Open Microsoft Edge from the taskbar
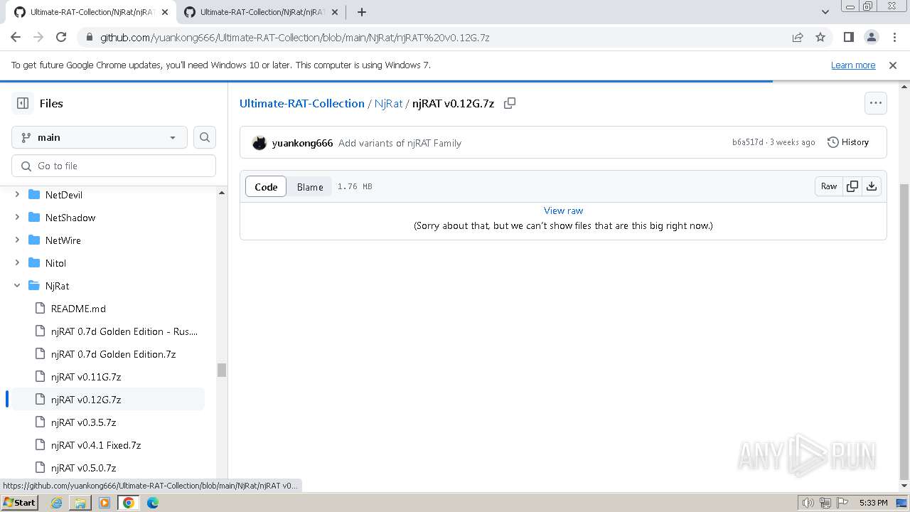910x512 pixels. [153, 503]
